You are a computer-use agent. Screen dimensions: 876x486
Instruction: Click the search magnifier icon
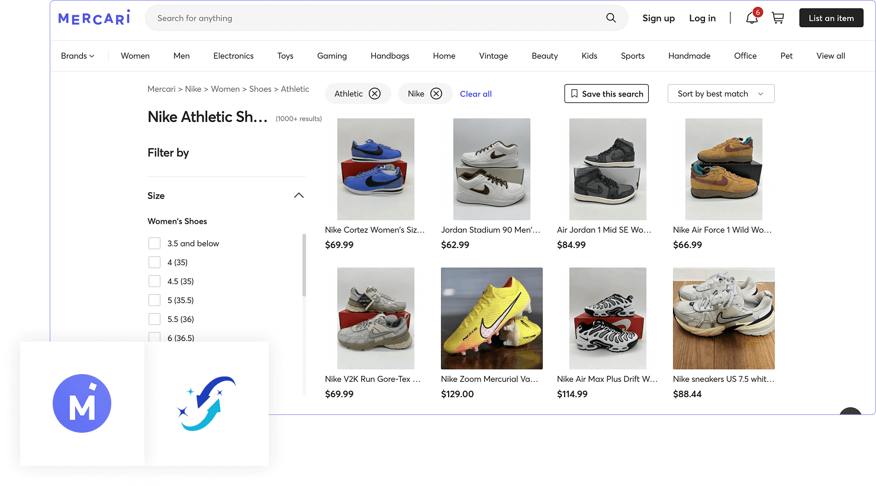pos(611,18)
